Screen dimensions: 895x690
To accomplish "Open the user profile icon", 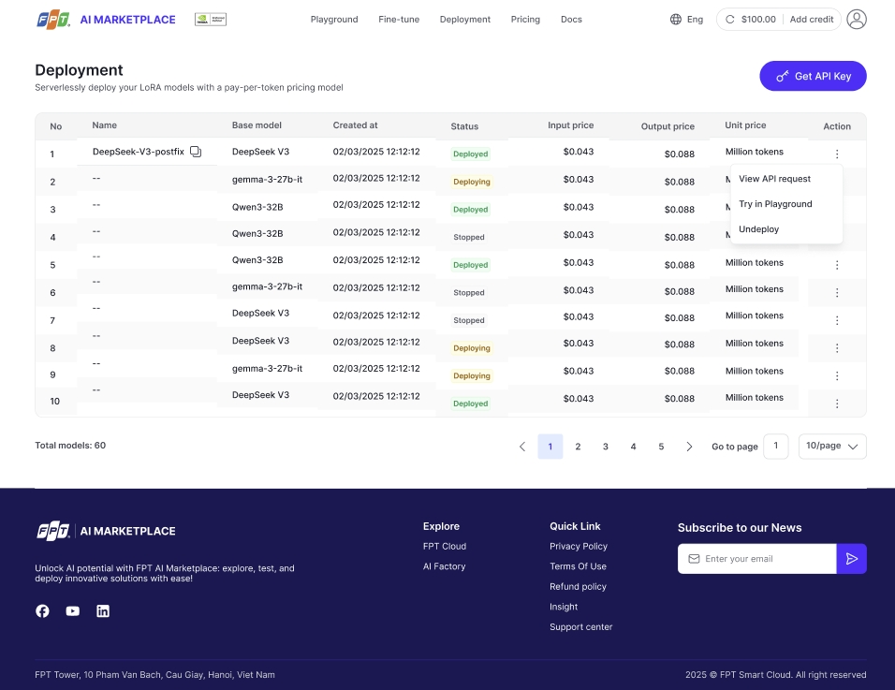I will pos(856,19).
